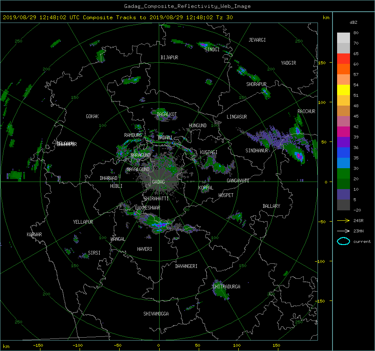The height and width of the screenshot is (351, 375).
Task: Select the magenta 39 dBZ color swatch
Action: 343,131
